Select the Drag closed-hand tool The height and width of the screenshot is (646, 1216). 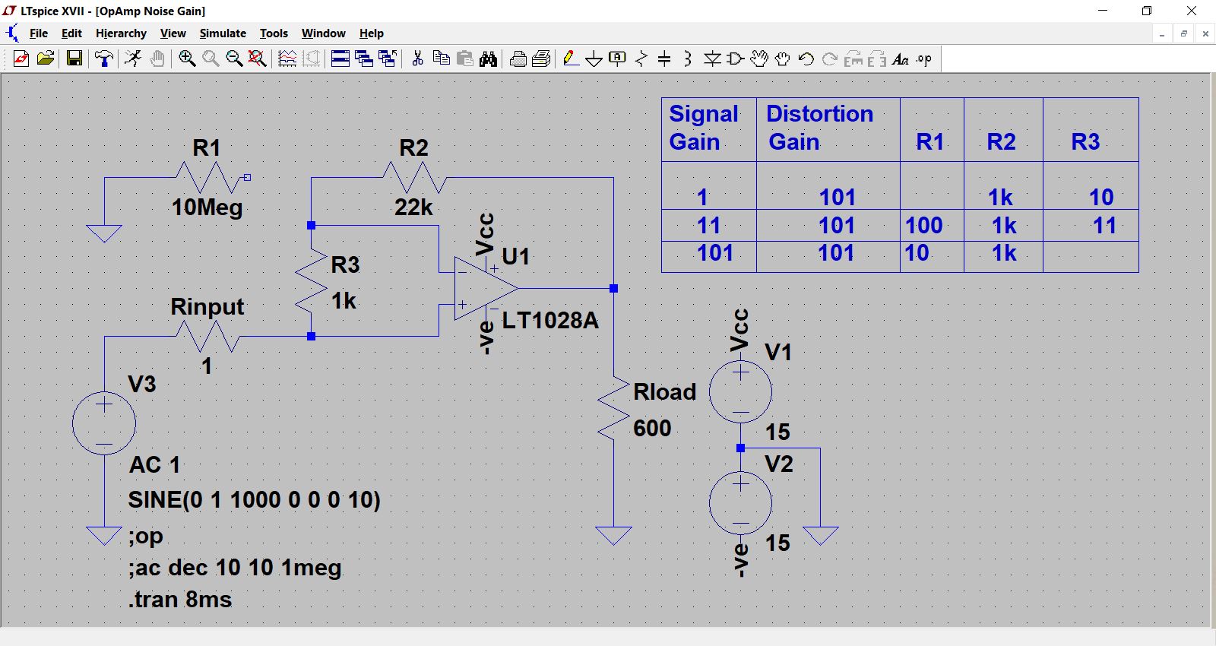(x=783, y=59)
